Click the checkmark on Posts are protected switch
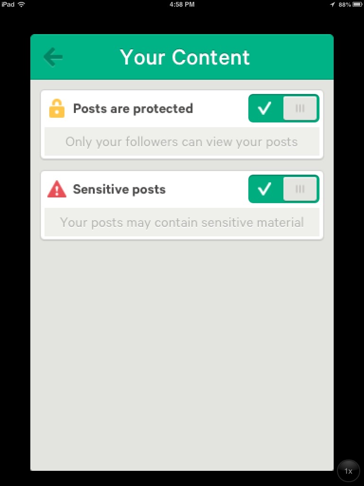This screenshot has height=486, width=364. pyautogui.click(x=264, y=108)
